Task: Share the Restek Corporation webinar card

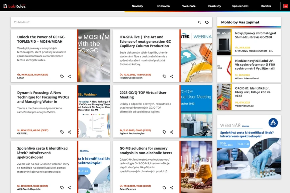Action: click(172, 76)
